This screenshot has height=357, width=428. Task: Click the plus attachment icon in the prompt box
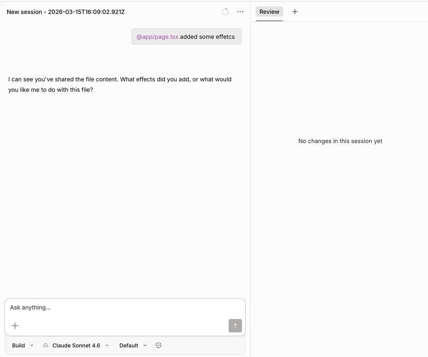15,326
